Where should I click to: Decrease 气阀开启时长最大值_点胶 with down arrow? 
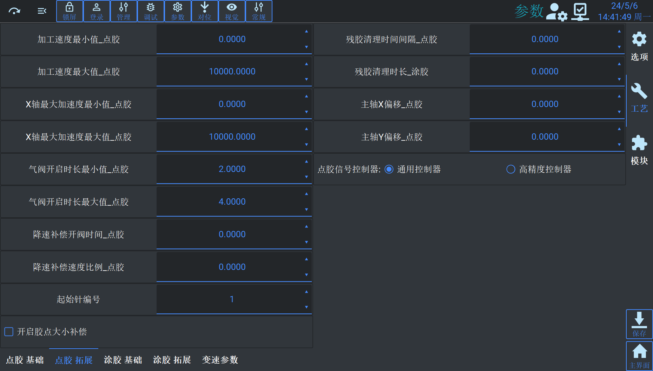pos(306,210)
